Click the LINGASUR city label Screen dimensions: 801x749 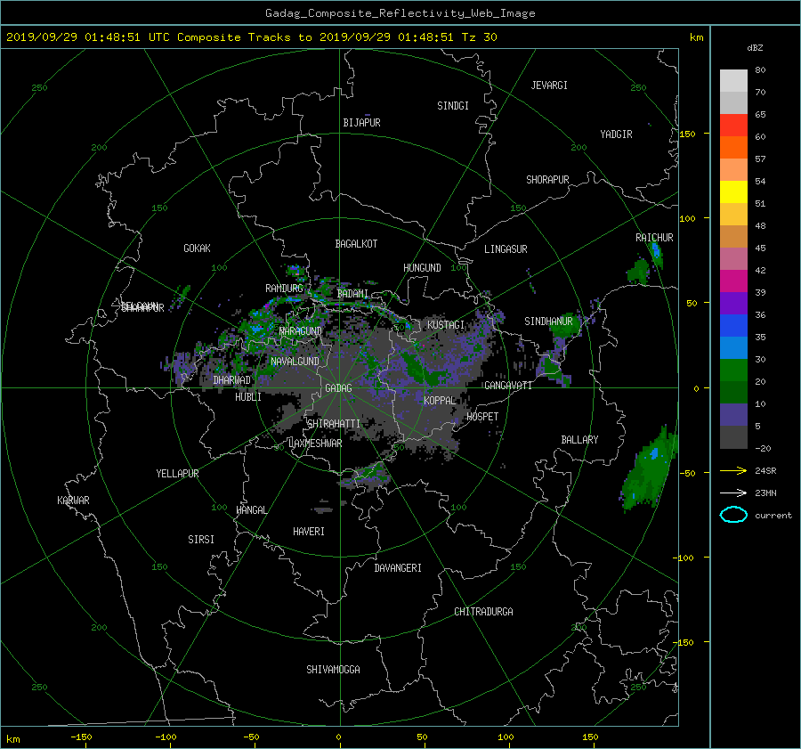coord(506,249)
